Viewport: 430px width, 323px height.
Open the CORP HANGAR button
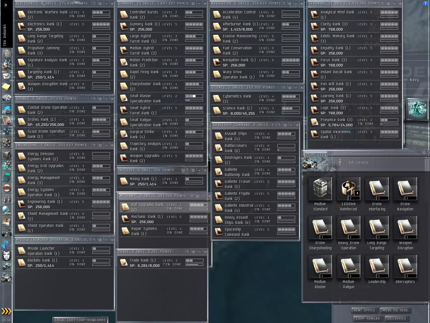point(368,319)
